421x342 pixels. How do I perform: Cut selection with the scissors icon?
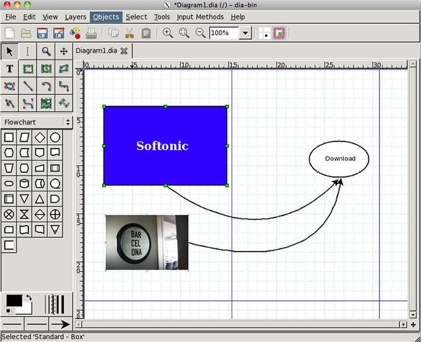(x=129, y=33)
